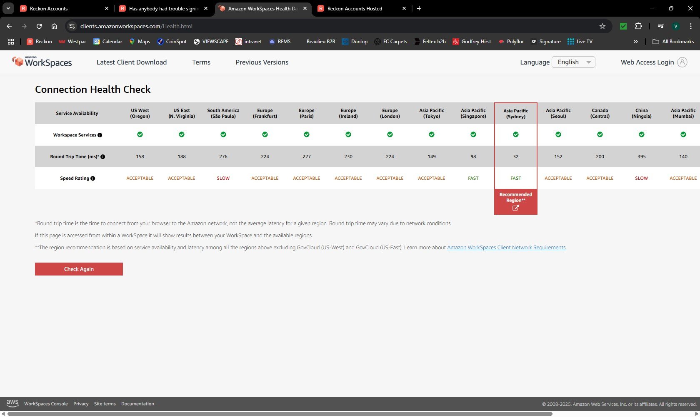This screenshot has height=417, width=700.
Task: Click the Check Again button
Action: [79, 269]
